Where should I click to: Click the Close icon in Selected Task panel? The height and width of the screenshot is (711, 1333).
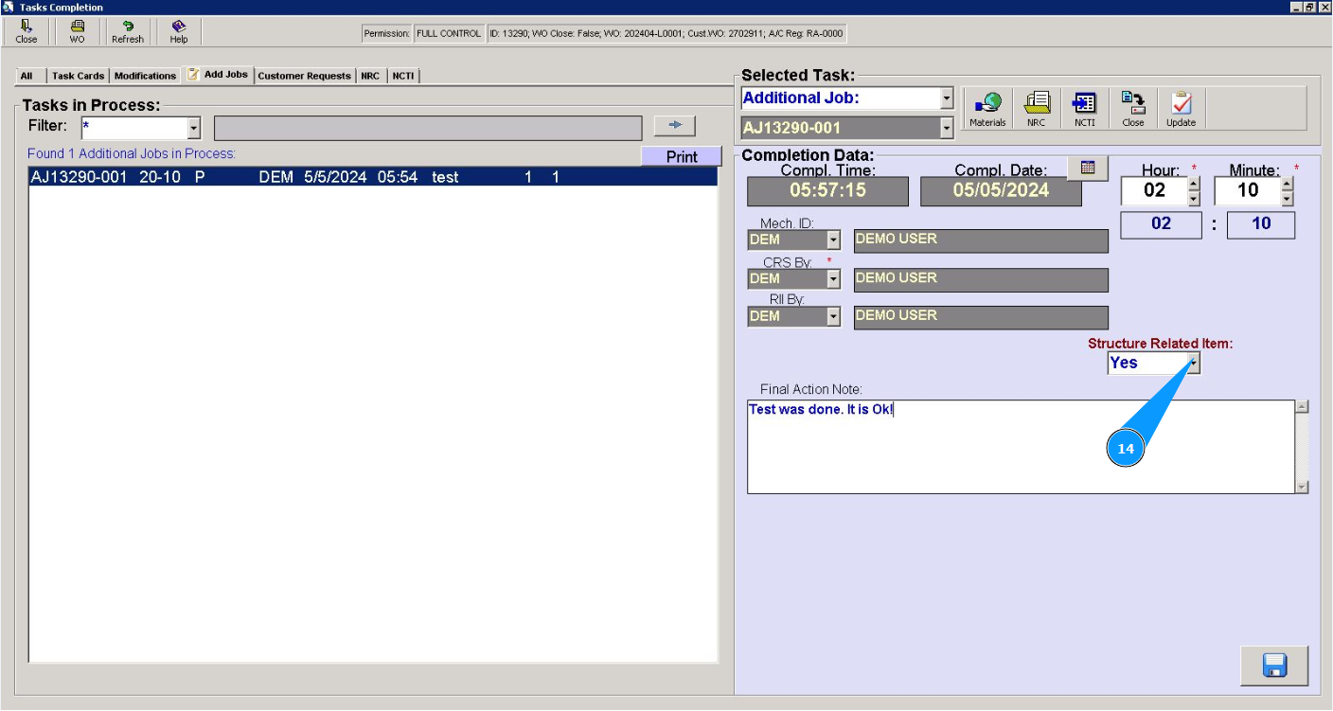pyautogui.click(x=1133, y=109)
